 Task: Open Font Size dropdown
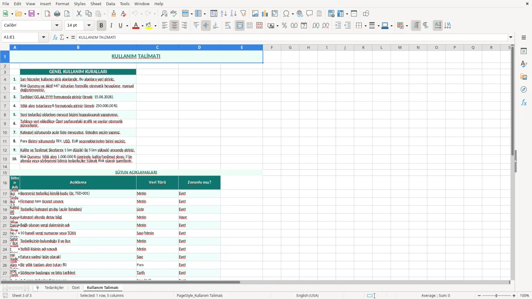pos(89,26)
